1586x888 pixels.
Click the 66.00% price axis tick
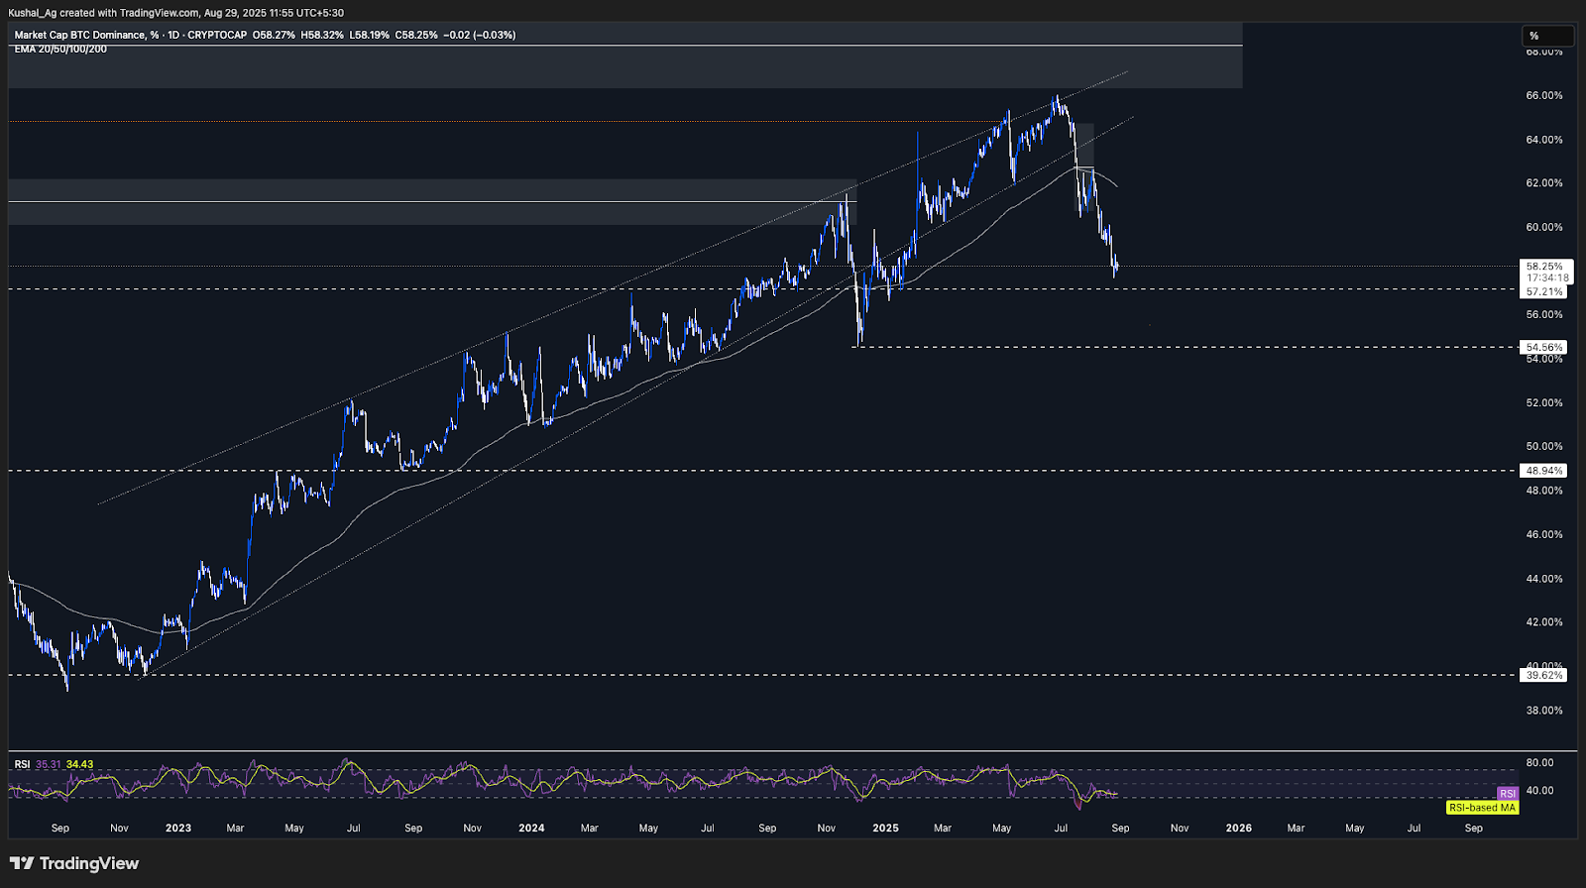pyautogui.click(x=1544, y=96)
